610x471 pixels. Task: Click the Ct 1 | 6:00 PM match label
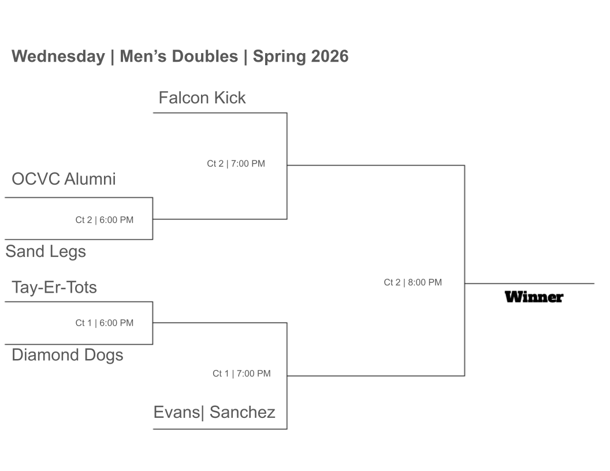coord(104,323)
